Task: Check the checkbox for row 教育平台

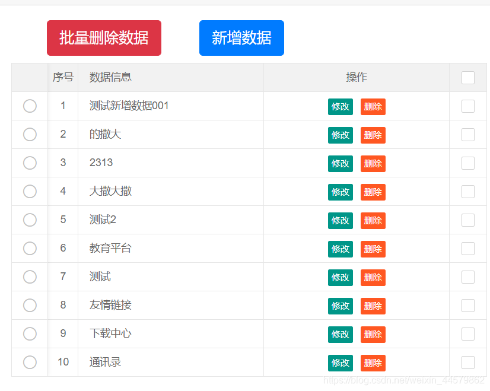Action: point(468,249)
